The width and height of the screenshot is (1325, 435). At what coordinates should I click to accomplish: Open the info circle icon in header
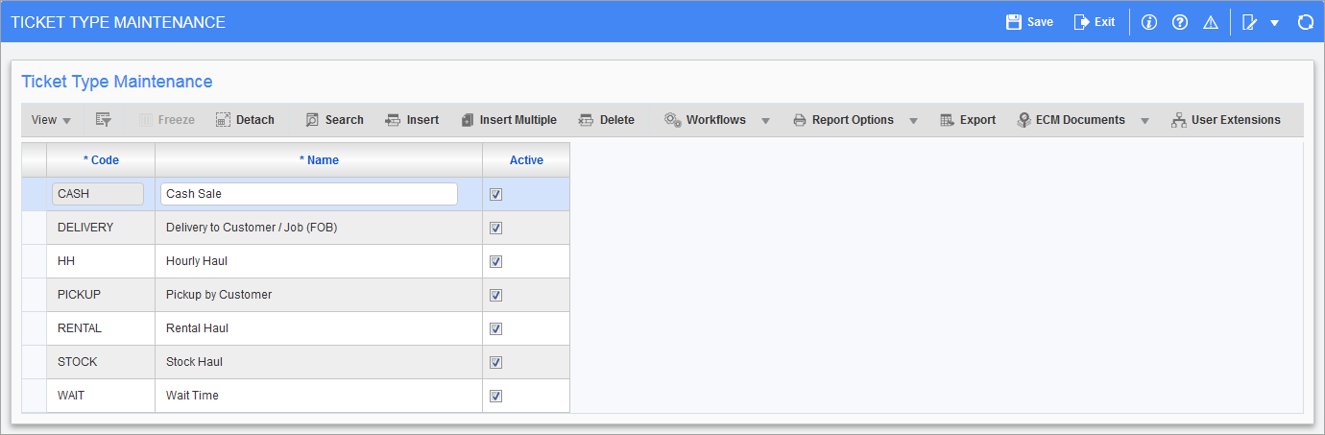pyautogui.click(x=1149, y=22)
